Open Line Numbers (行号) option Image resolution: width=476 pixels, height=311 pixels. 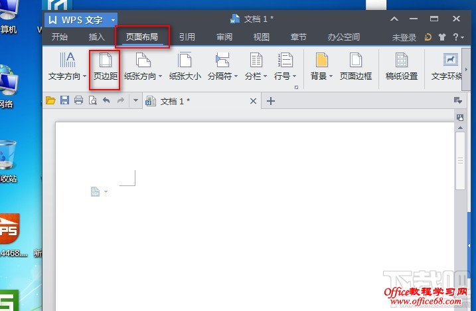285,66
